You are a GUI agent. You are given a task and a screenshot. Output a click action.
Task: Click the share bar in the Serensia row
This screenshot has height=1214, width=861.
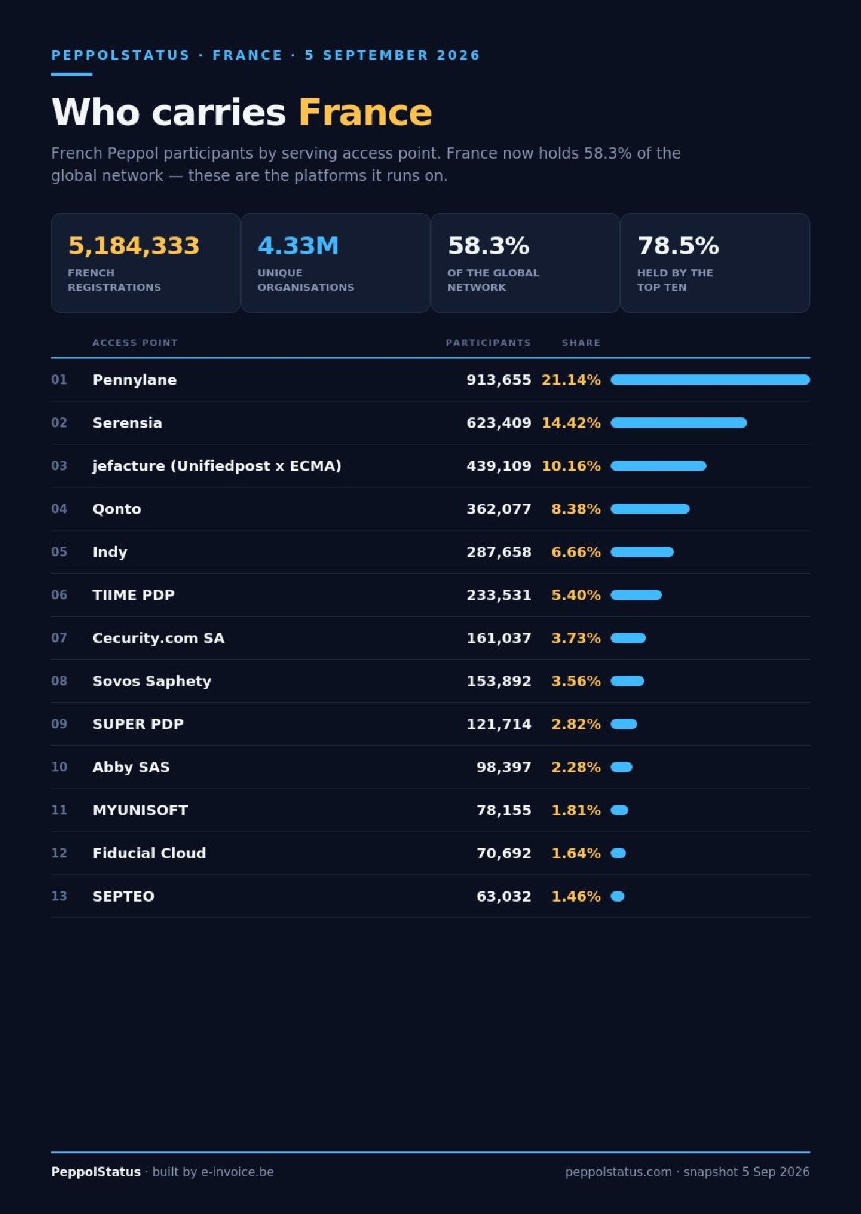679,423
